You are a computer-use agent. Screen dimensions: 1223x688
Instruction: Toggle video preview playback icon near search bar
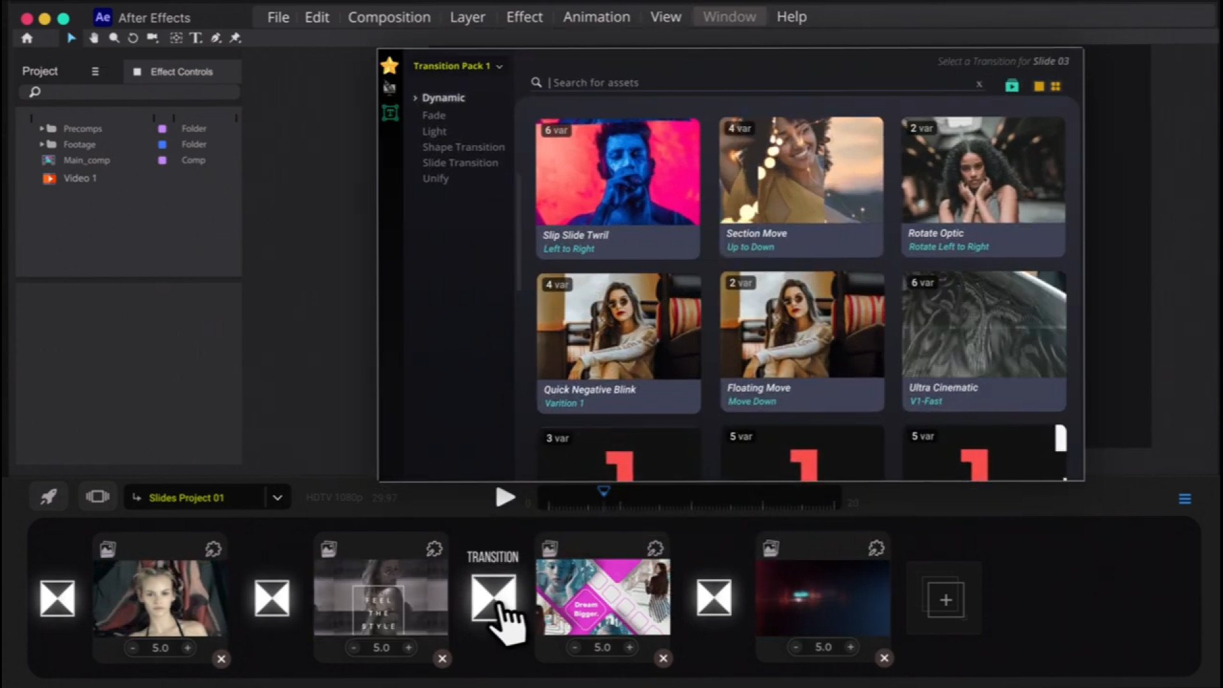(1013, 85)
